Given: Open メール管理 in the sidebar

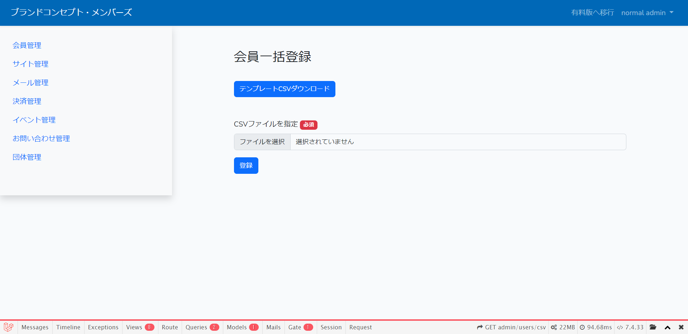Looking at the screenshot, I should [x=30, y=82].
